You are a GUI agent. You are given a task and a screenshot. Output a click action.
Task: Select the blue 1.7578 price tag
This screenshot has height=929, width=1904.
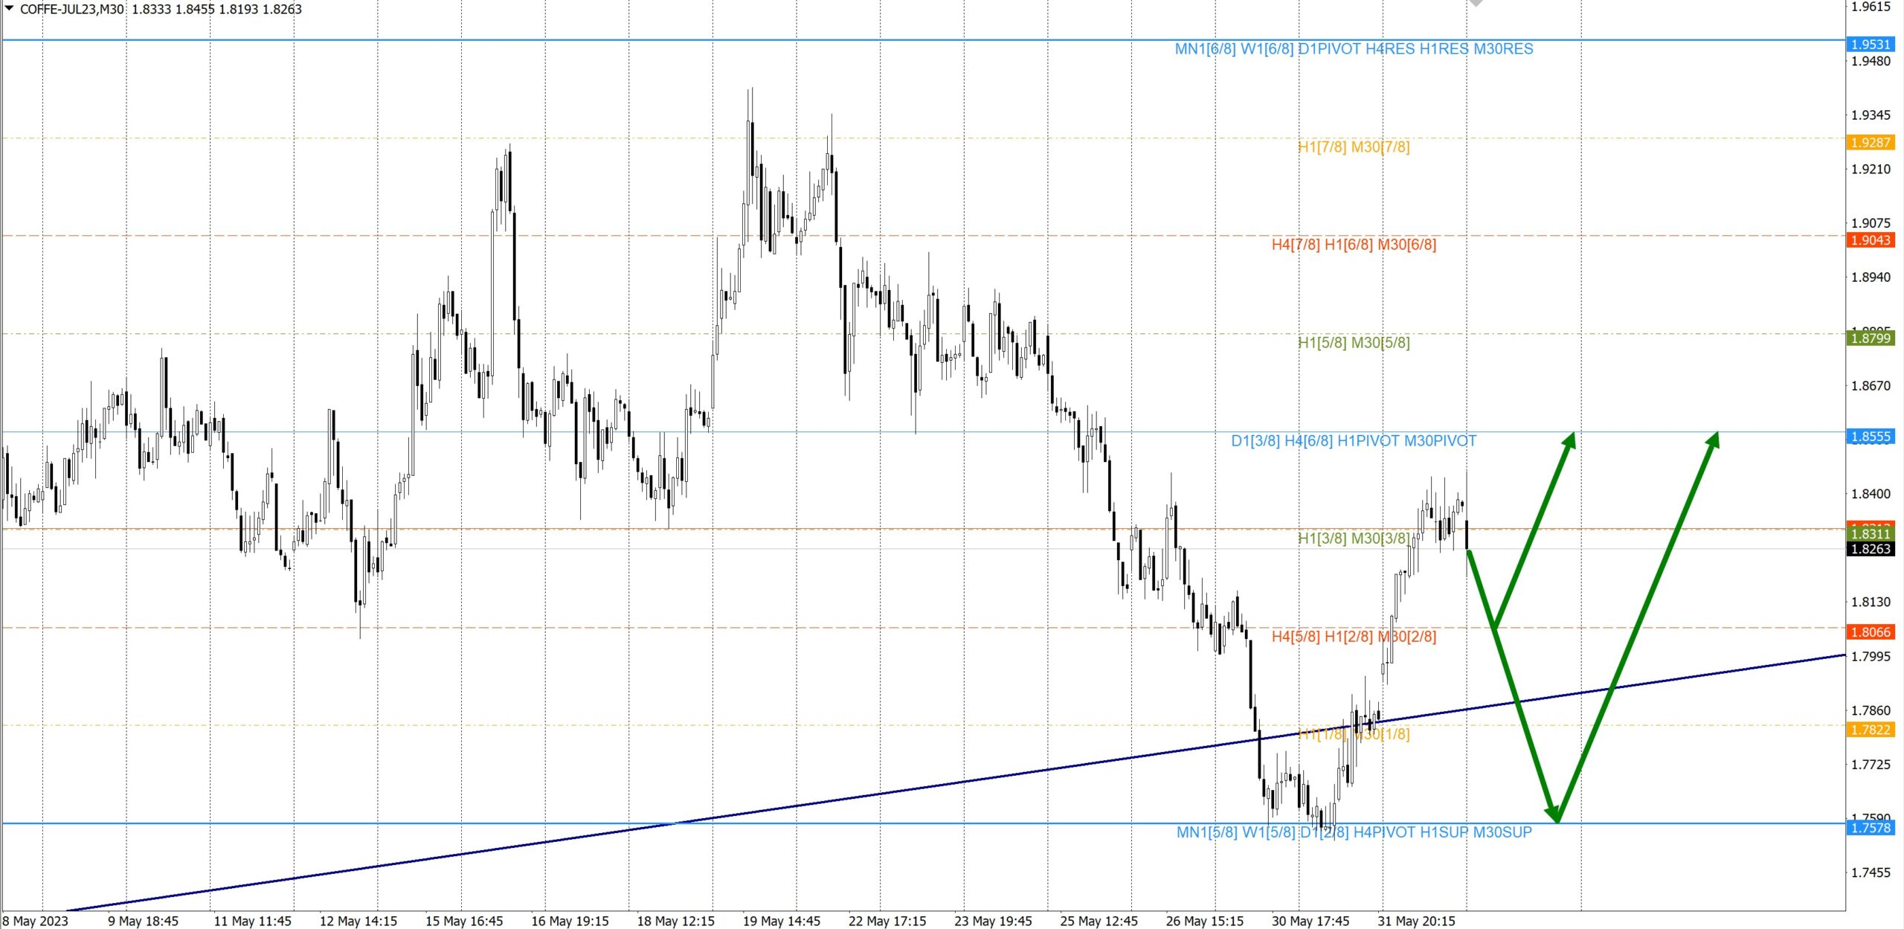click(x=1870, y=828)
